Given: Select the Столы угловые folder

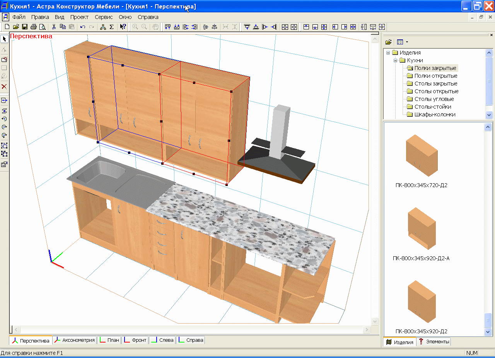Looking at the screenshot, I should pyautogui.click(x=434, y=99).
